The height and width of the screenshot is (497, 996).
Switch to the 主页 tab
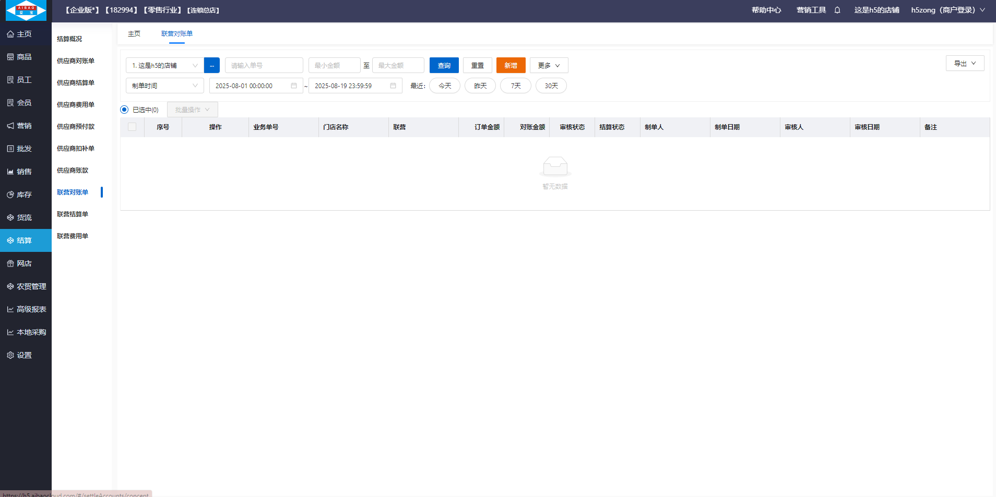click(134, 33)
